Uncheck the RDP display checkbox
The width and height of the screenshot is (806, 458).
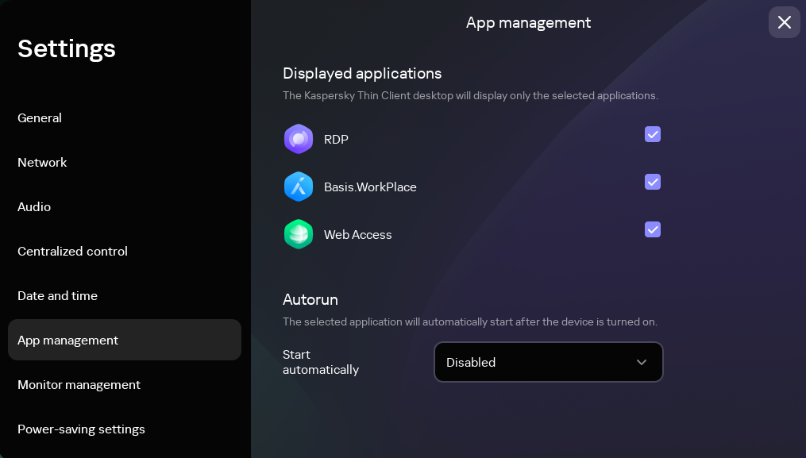click(x=653, y=134)
